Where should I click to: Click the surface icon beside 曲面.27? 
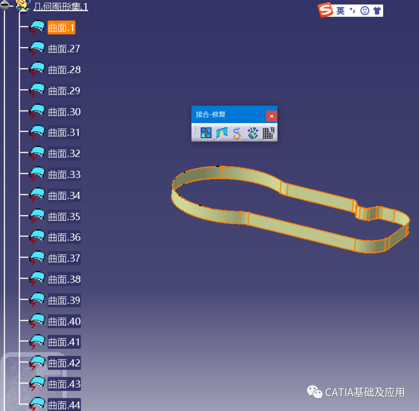pos(37,48)
